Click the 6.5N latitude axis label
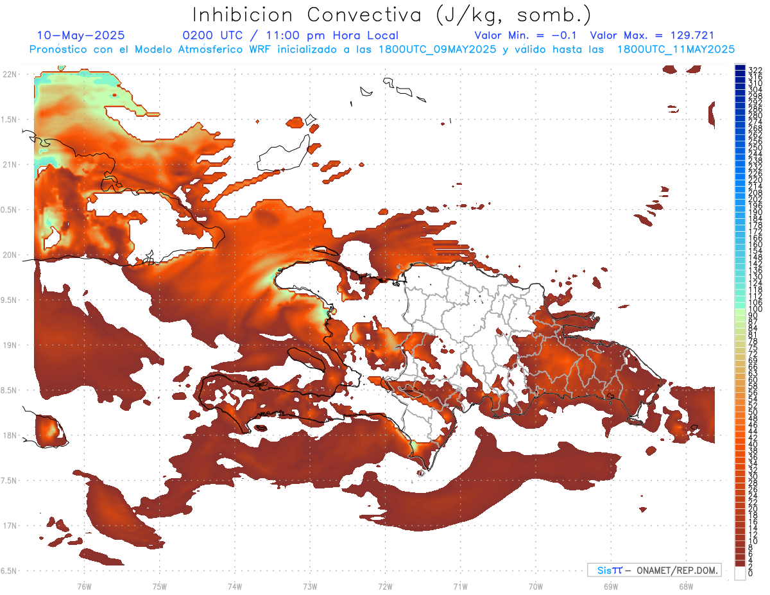This screenshot has height=595, width=770. 10,571
